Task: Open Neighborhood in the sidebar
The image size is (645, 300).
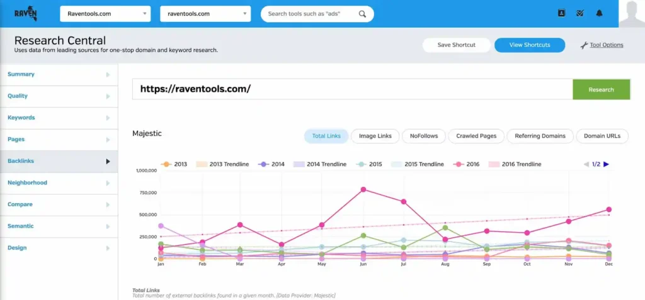Action: click(28, 182)
